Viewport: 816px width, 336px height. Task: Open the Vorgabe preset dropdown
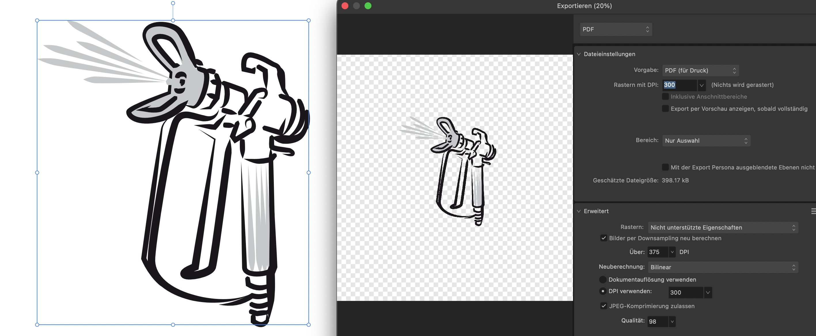pos(700,70)
